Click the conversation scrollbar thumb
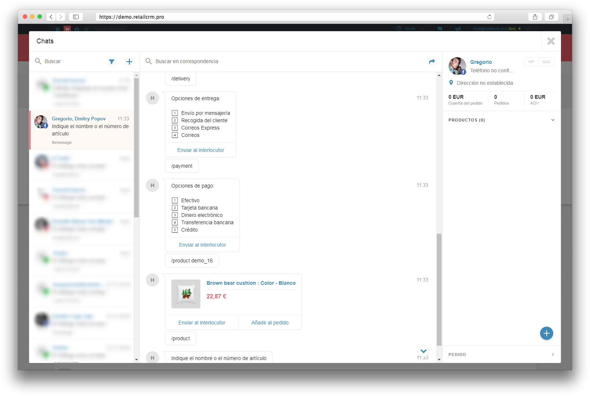590x396 pixels. pos(439,290)
